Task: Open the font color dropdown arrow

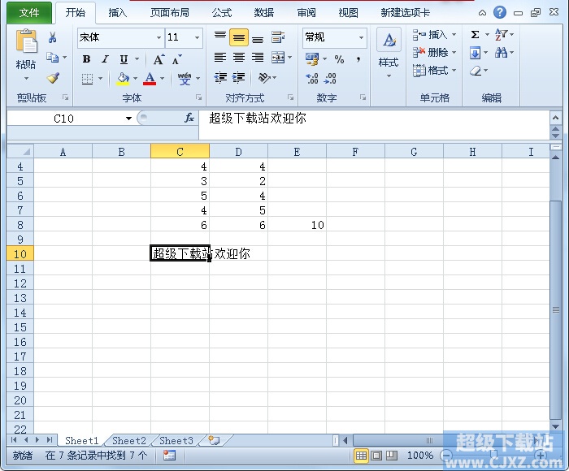Action: (x=162, y=78)
